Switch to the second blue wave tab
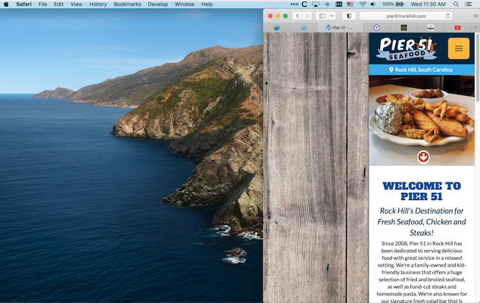The width and height of the screenshot is (480, 303). click(x=304, y=27)
